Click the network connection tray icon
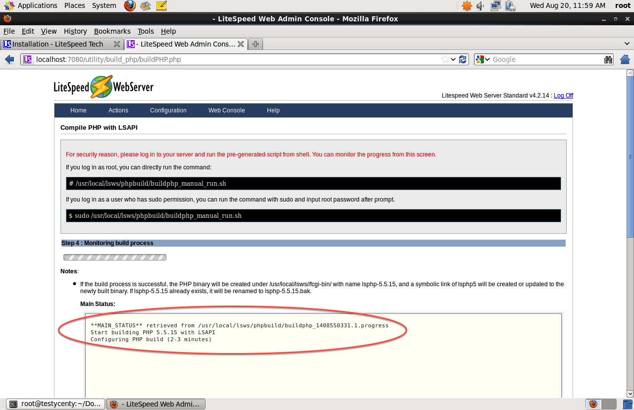The image size is (634, 410). 495,5
